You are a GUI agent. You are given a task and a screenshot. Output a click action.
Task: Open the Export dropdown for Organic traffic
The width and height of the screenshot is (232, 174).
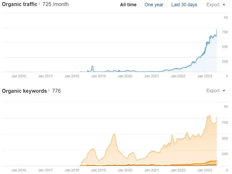pos(216,5)
